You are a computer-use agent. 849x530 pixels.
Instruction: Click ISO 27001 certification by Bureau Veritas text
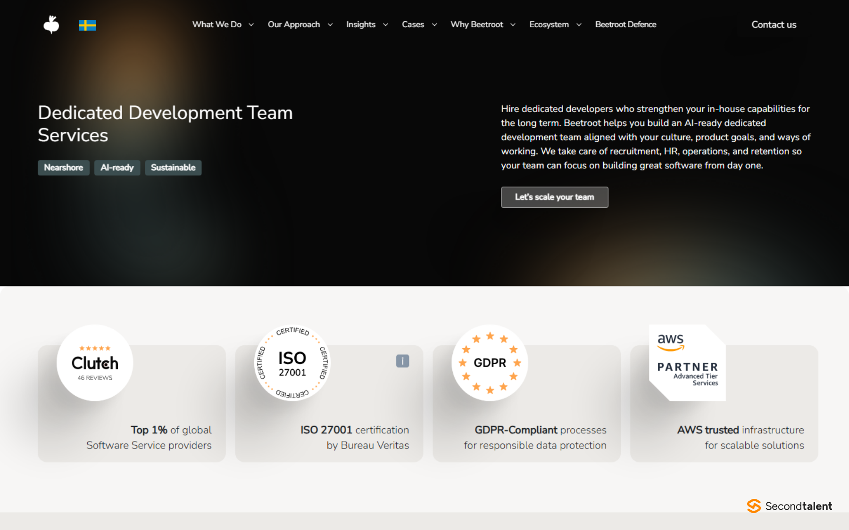(355, 438)
